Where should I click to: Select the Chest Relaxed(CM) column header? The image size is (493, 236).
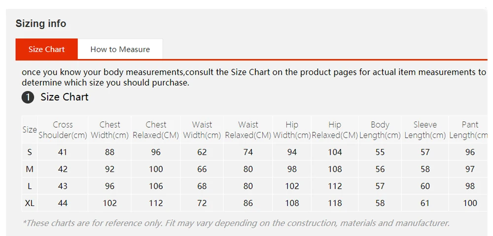[x=156, y=130]
